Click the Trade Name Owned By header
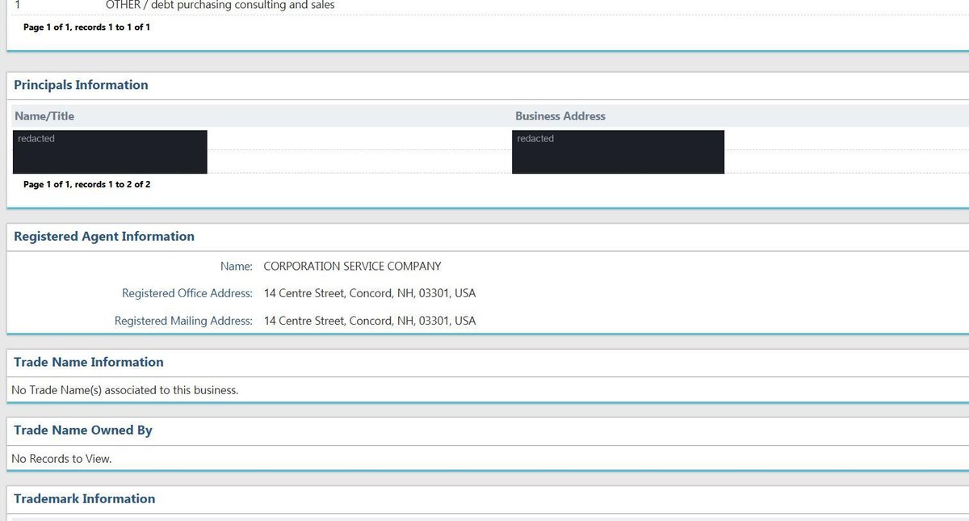This screenshot has height=521, width=969. (83, 431)
